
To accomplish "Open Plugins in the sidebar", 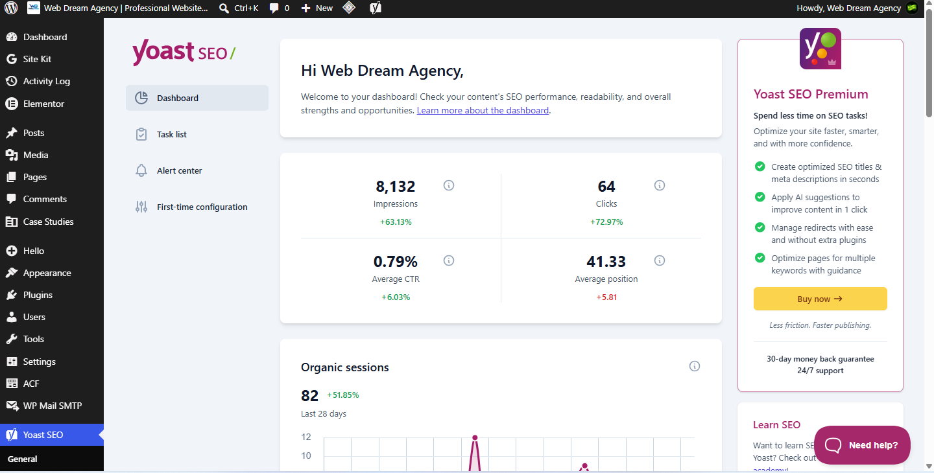I will click(52, 295).
